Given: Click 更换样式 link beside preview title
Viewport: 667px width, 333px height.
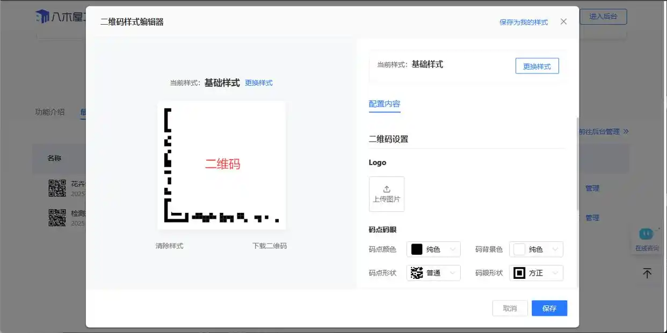Looking at the screenshot, I should 259,83.
